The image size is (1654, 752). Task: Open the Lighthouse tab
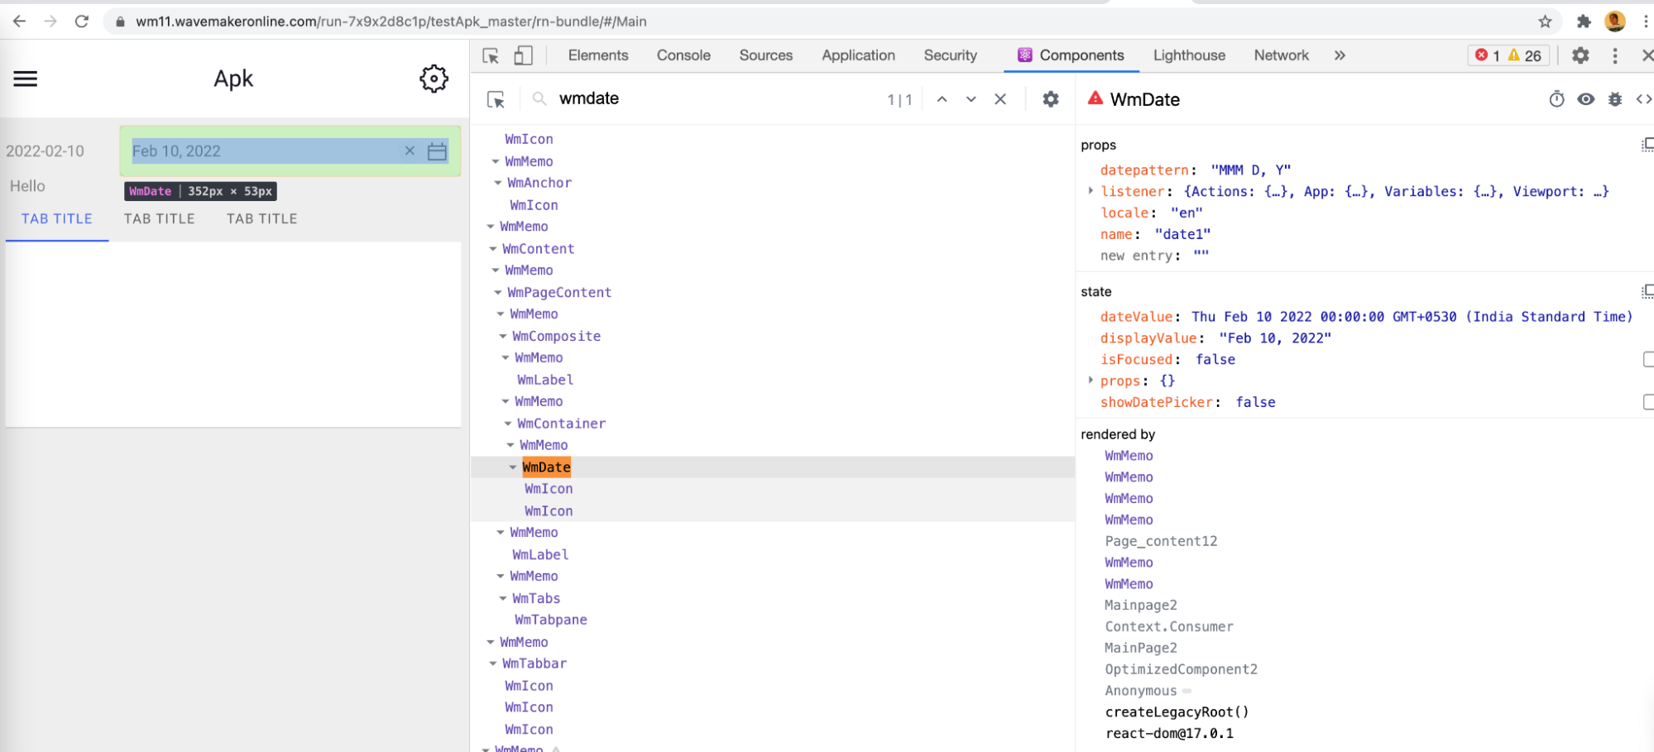click(x=1188, y=55)
